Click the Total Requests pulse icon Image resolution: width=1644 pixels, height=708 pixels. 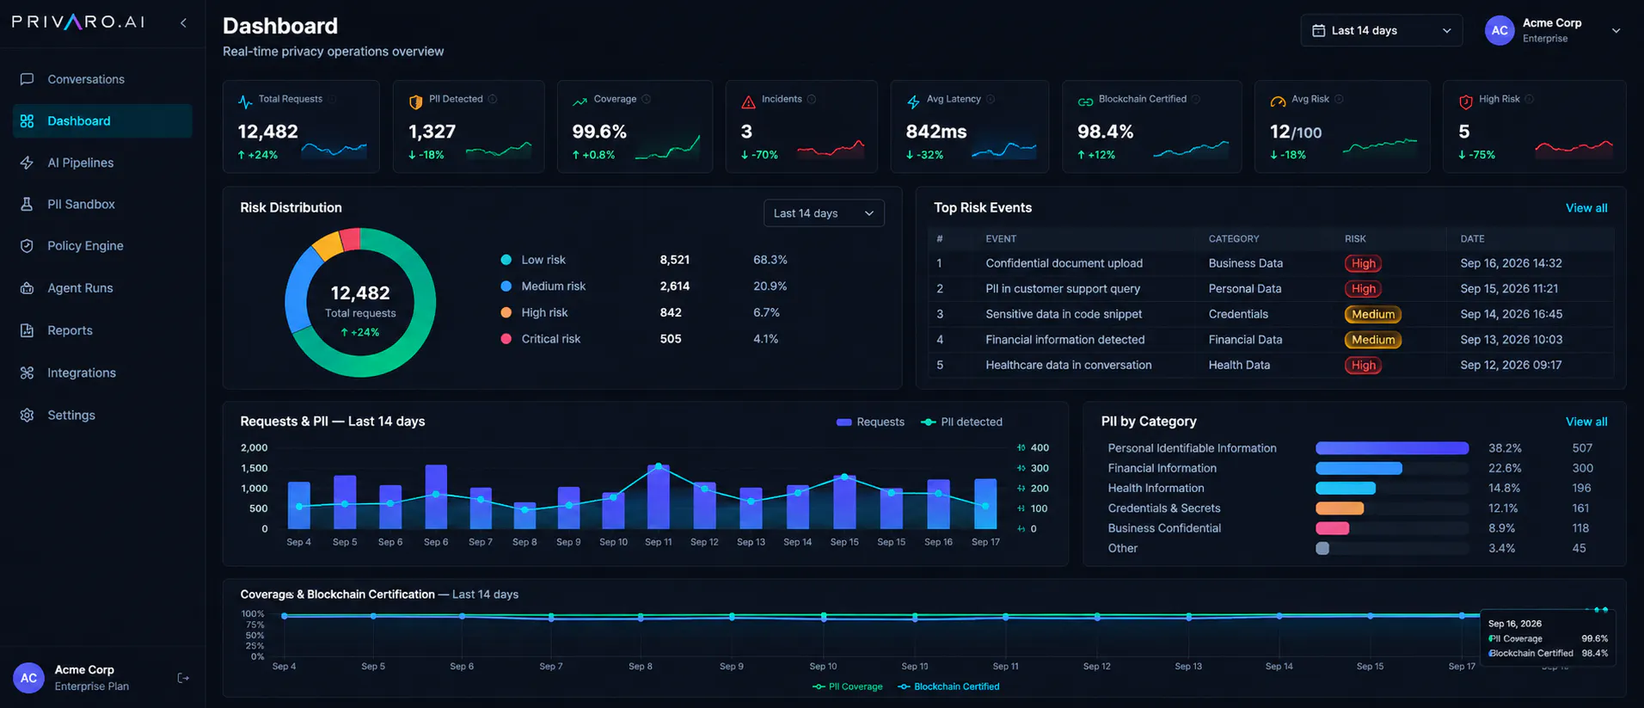[245, 102]
